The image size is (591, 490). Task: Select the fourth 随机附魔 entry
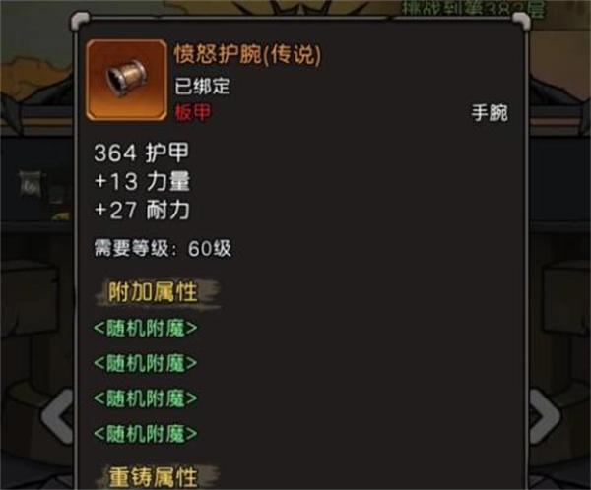[x=146, y=434]
